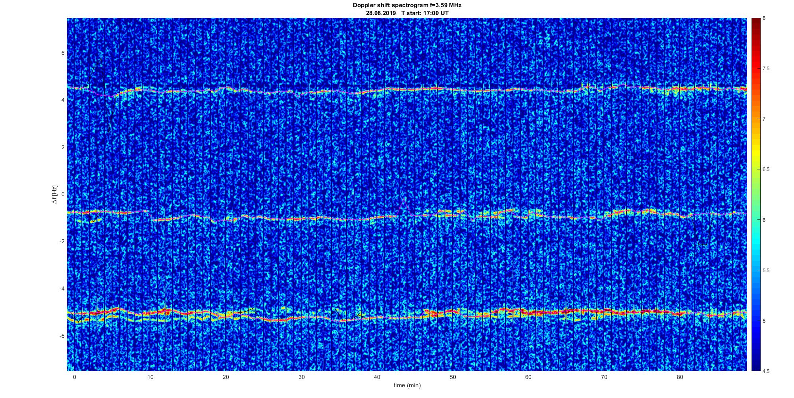Click y-axis tick label '6'
The image size is (794, 398).
click(x=63, y=53)
